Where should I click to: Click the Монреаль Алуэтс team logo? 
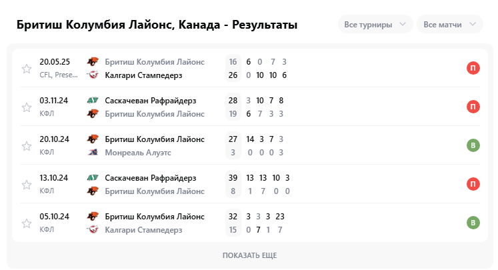tap(93, 153)
